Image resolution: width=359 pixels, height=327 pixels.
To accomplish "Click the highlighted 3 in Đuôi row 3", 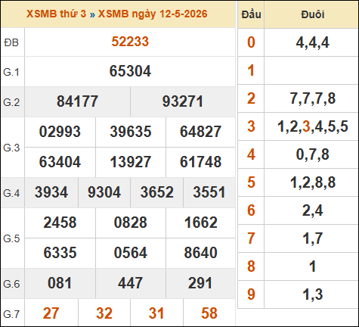I will [306, 126].
